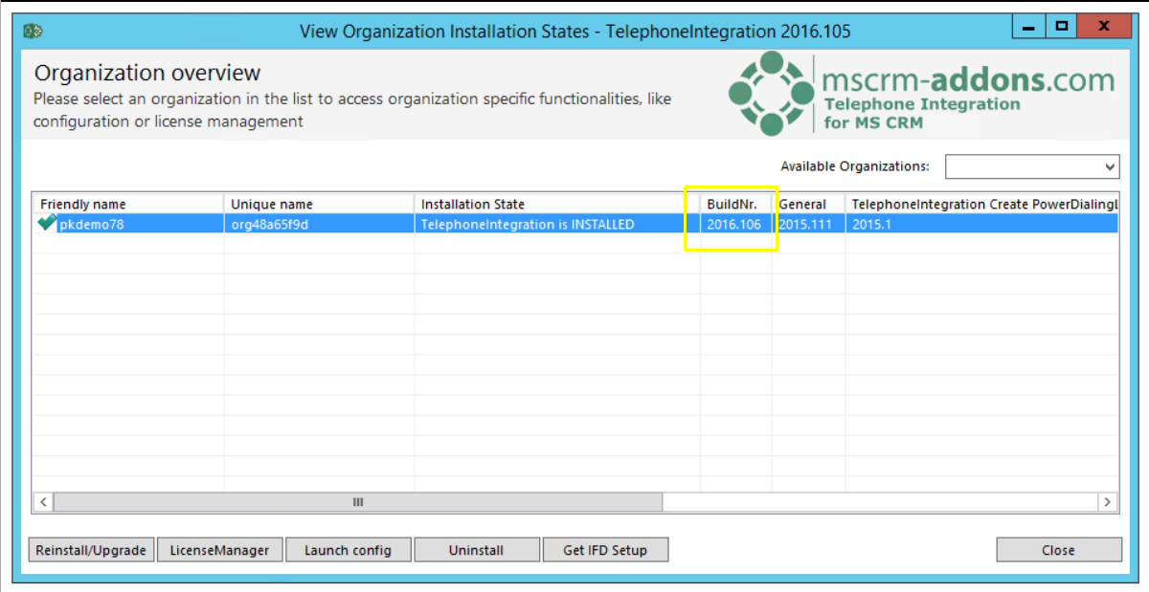
Task: Click the app icon in the title bar
Action: 33,31
